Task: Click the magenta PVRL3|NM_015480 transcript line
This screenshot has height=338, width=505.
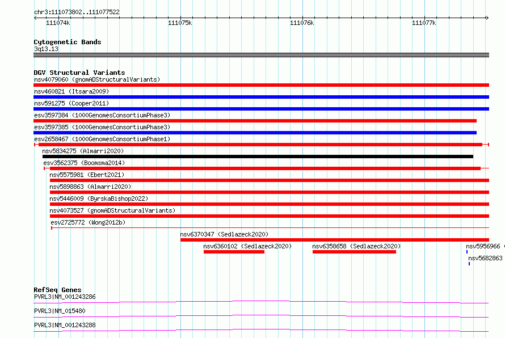Action: 261,316
